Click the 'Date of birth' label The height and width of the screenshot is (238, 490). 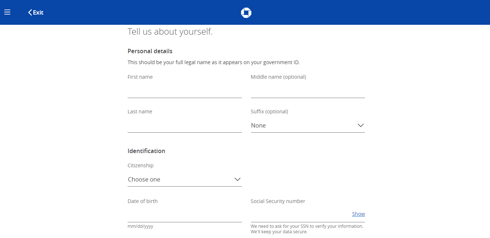[x=143, y=201]
